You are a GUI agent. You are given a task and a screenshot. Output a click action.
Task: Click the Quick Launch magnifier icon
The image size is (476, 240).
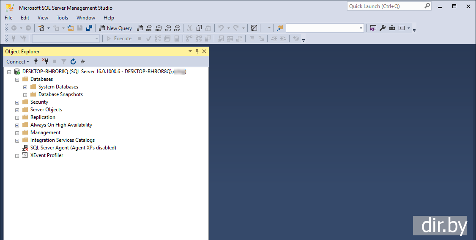coord(427,6)
